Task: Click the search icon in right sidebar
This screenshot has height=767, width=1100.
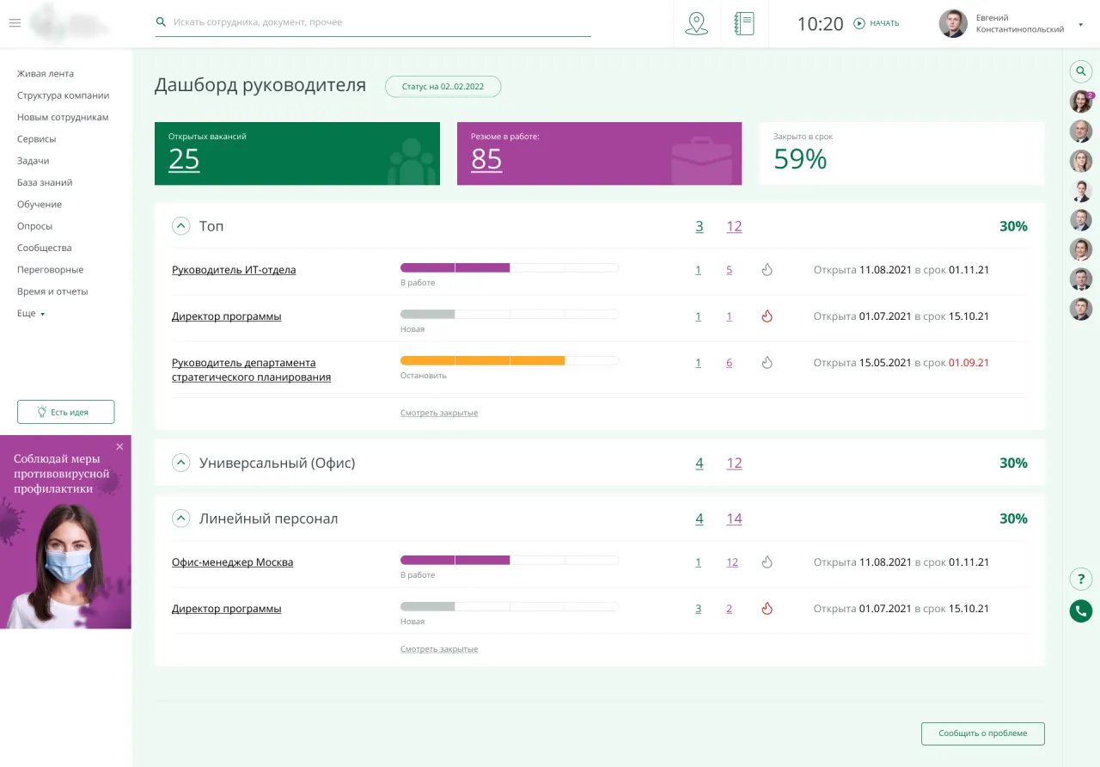Action: pyautogui.click(x=1080, y=71)
